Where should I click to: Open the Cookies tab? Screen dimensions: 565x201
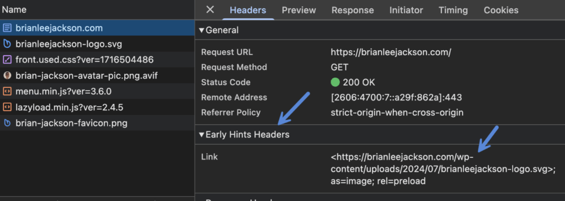tap(501, 10)
